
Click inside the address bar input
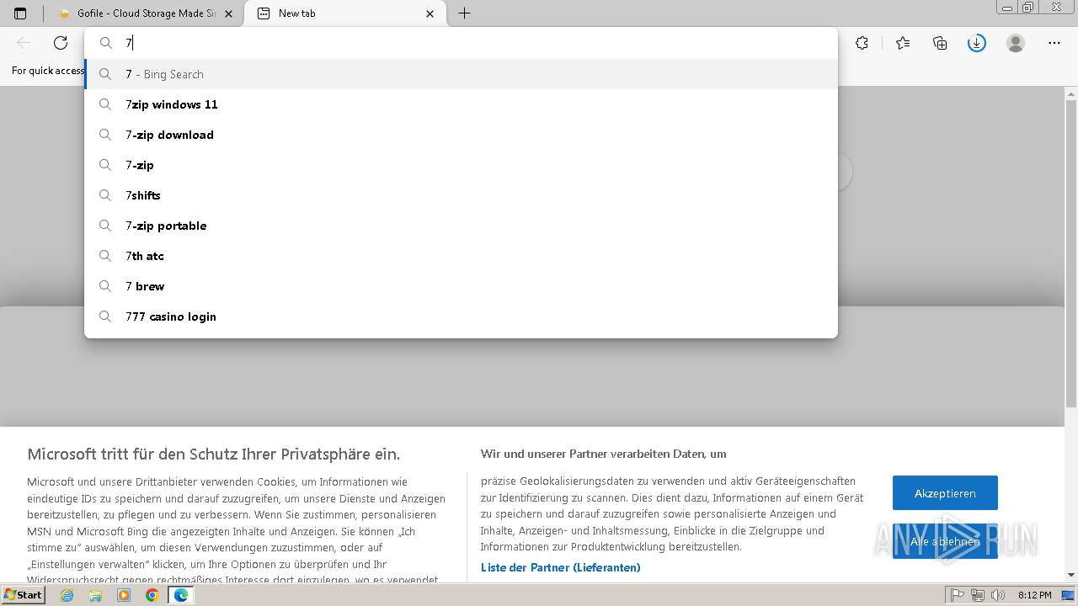[x=461, y=43]
